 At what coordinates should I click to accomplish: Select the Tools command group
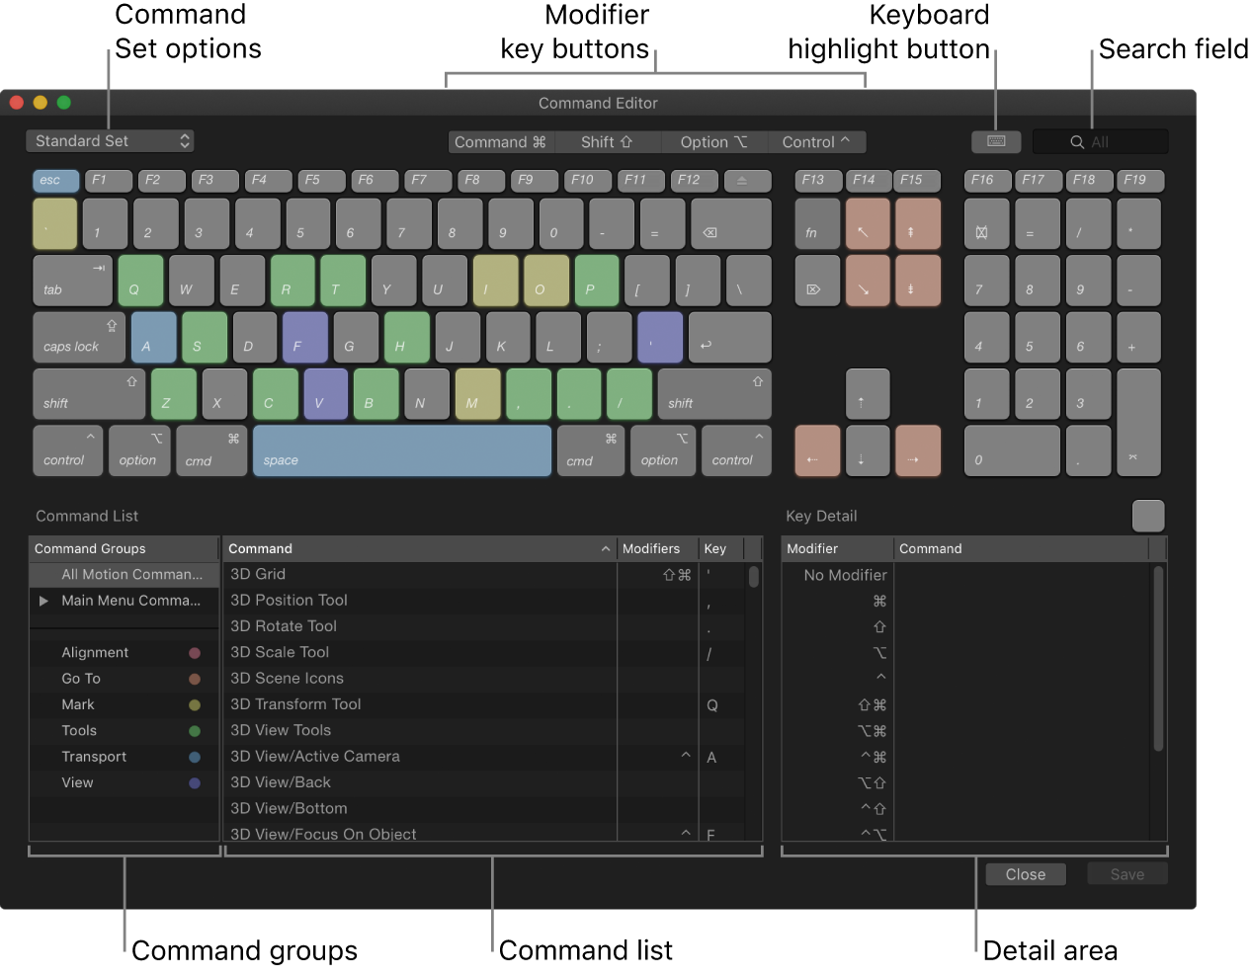tap(78, 730)
